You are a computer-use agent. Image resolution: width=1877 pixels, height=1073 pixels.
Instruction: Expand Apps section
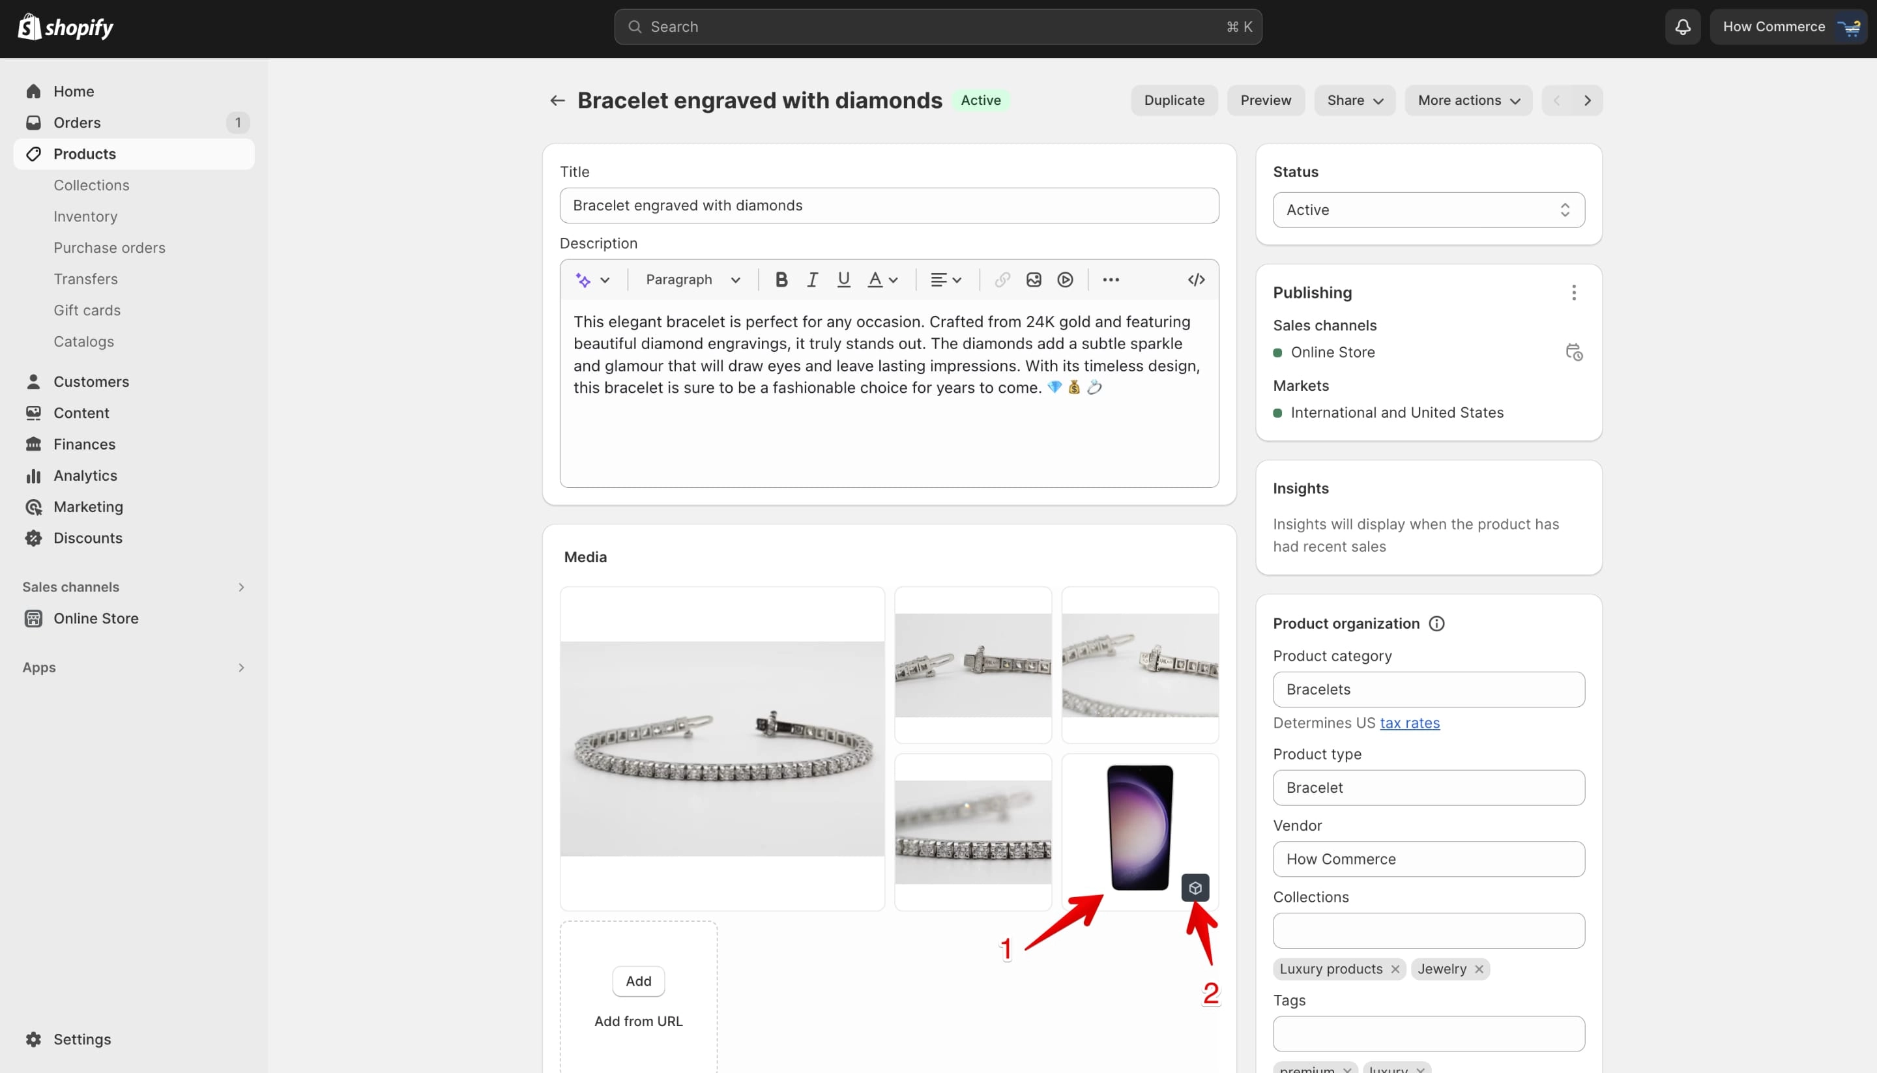coord(134,668)
